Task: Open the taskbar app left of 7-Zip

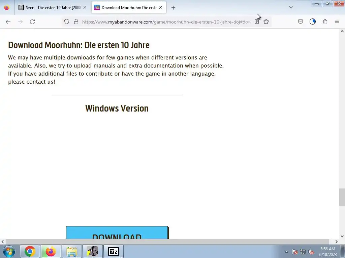Action: tap(93, 251)
